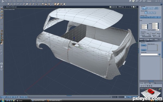Click the timeline tray collapse handle below viewport
Viewport: 163px width, 102px height.
point(69,95)
